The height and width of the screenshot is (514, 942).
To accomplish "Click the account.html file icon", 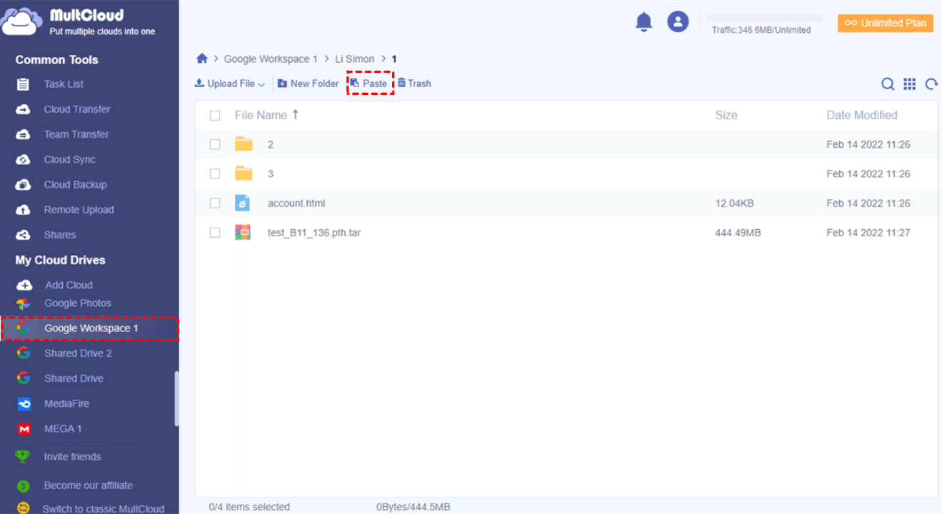I will click(243, 203).
